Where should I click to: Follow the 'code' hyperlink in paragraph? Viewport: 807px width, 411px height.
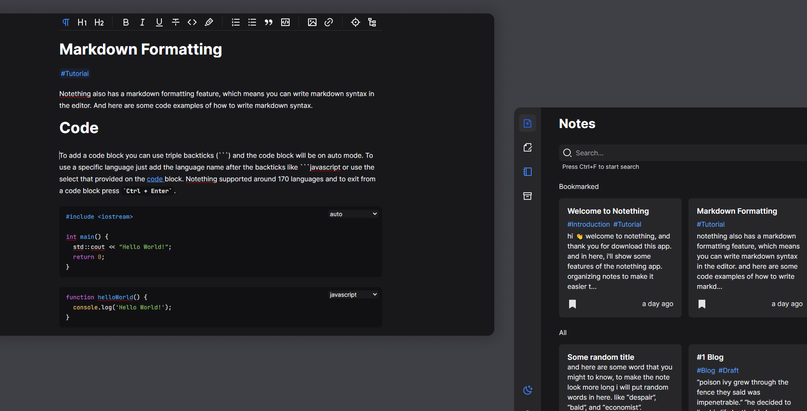155,179
